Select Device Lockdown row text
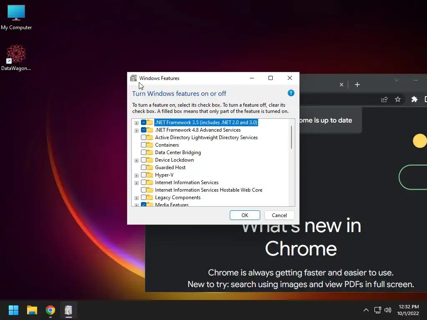Screen dimensions: 427x320 [174, 160]
